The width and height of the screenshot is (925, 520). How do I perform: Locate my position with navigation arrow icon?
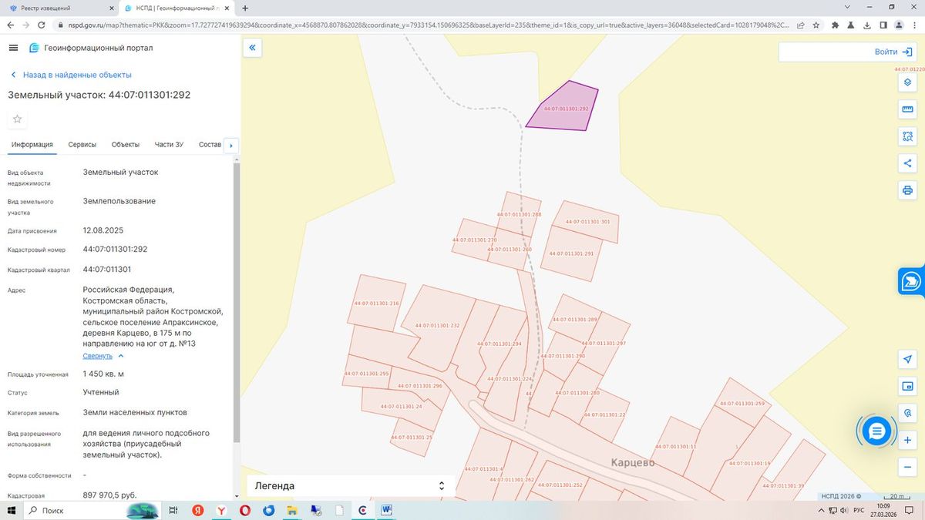click(x=907, y=360)
